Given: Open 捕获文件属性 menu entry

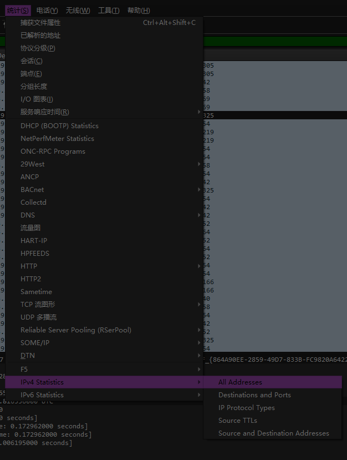Looking at the screenshot, I should tap(40, 23).
